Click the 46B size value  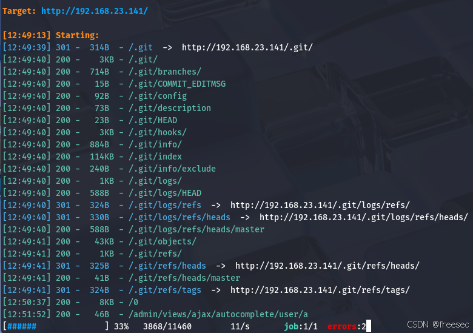point(102,314)
